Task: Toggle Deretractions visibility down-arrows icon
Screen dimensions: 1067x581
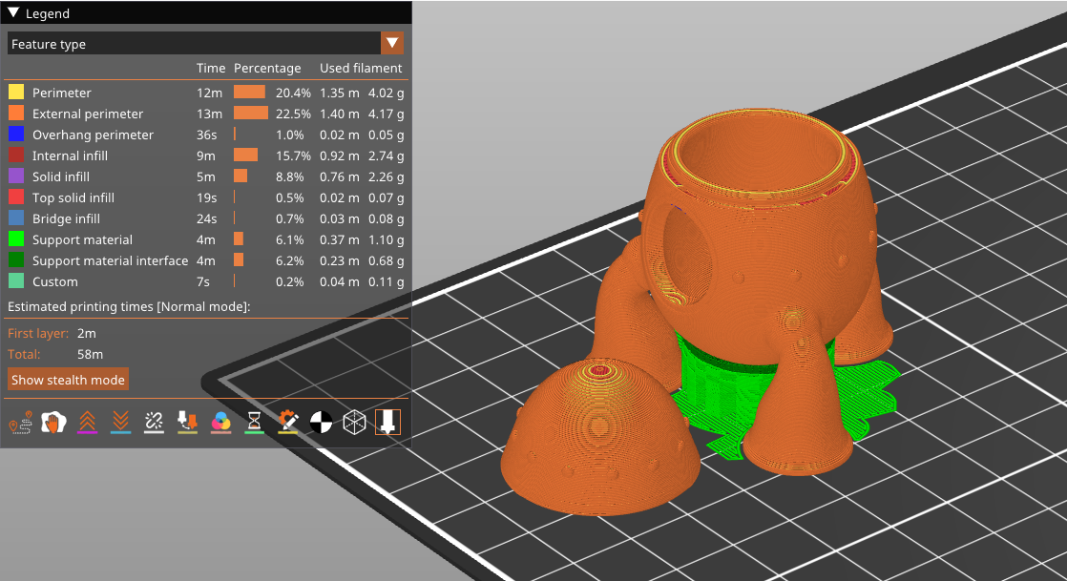Action: coord(120,423)
